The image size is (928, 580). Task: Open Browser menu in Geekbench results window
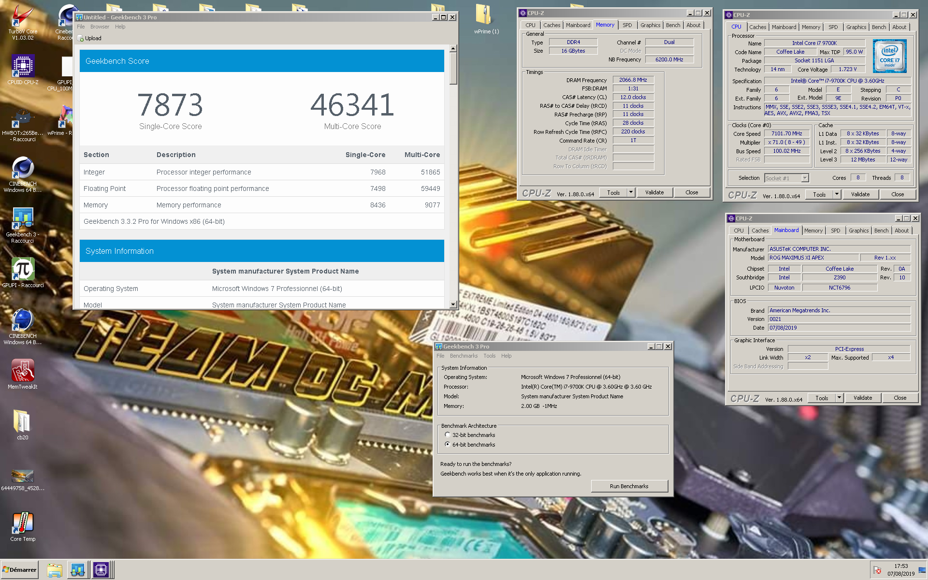pos(100,27)
